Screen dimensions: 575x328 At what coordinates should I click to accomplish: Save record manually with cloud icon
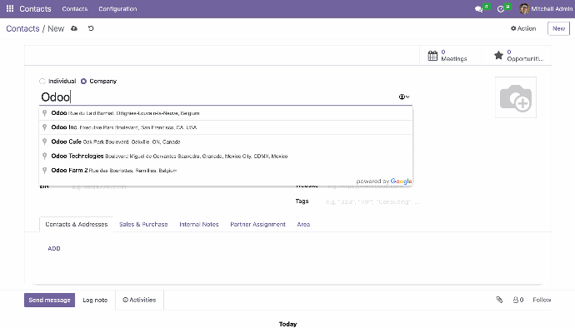tap(74, 28)
